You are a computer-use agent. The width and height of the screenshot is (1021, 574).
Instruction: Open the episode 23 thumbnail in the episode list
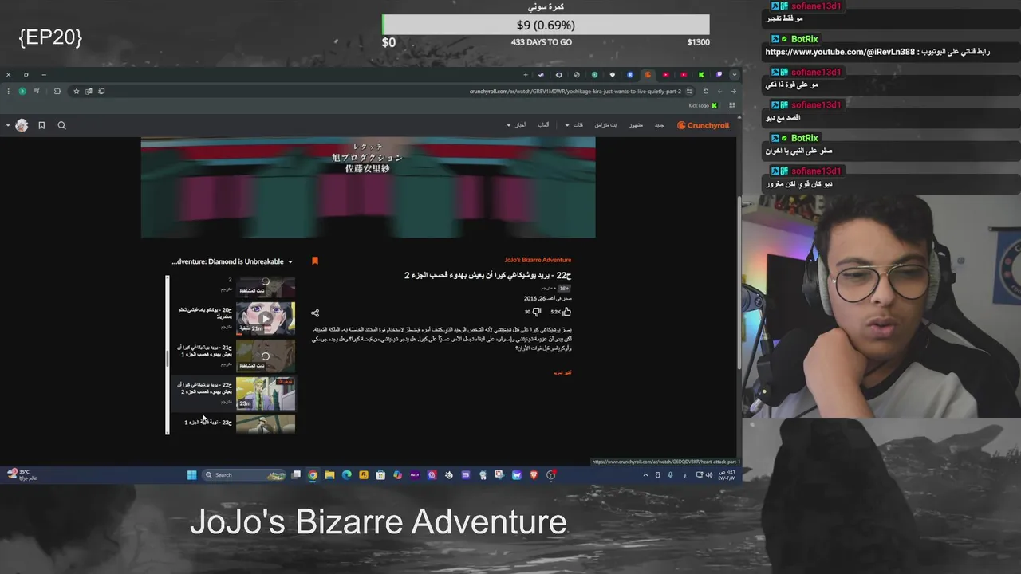point(266,424)
